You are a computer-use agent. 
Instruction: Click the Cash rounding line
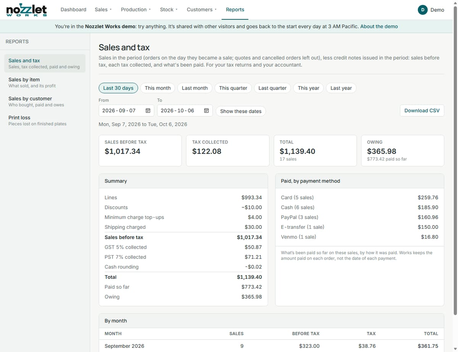pyautogui.click(x=183, y=267)
